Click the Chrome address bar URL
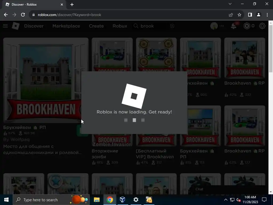Image resolution: width=273 pixels, height=205 pixels. [x=69, y=15]
